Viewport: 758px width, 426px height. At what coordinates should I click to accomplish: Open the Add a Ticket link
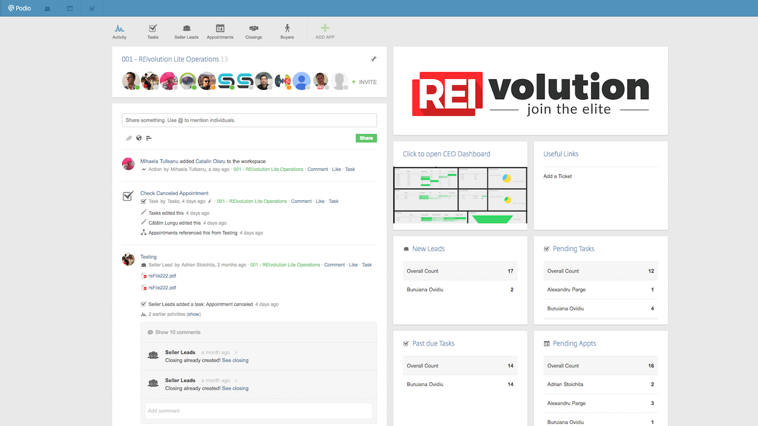tap(558, 176)
